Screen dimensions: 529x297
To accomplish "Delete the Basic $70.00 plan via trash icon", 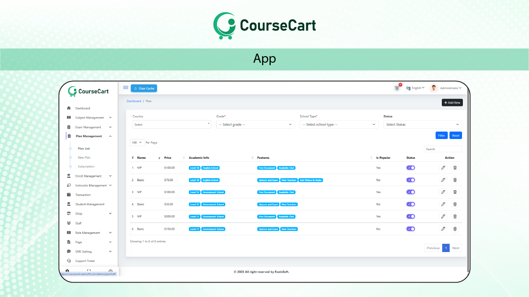I will (455, 180).
